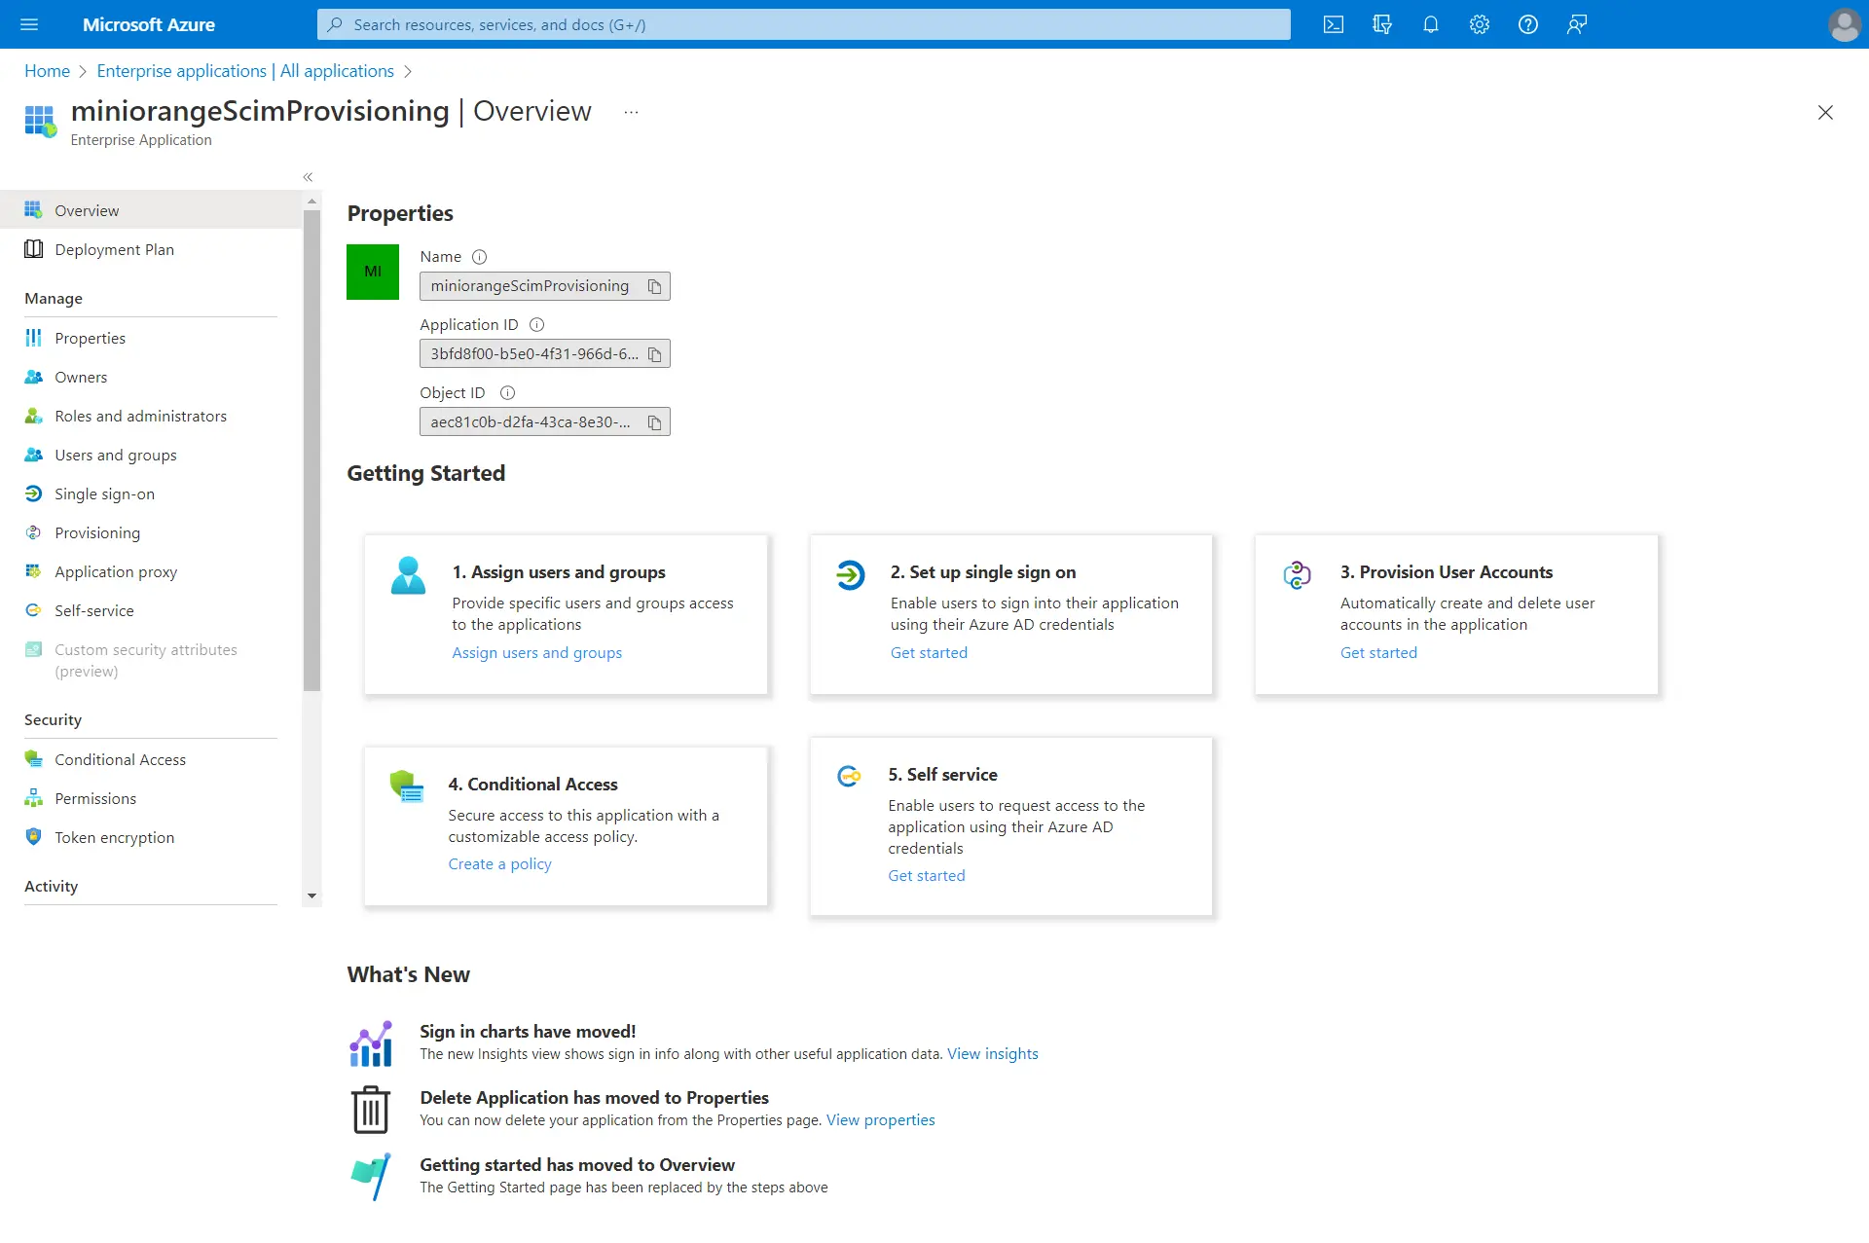Viewport: 1869px width, 1243px height.
Task: Open Conditional Access under Security
Action: pyautogui.click(x=120, y=759)
